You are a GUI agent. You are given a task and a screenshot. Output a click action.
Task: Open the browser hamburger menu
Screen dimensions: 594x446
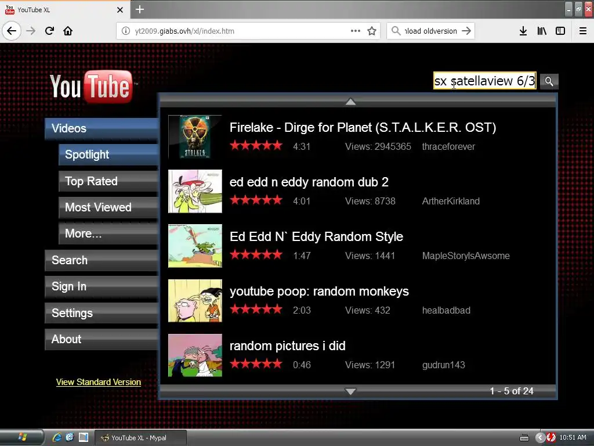coord(583,31)
